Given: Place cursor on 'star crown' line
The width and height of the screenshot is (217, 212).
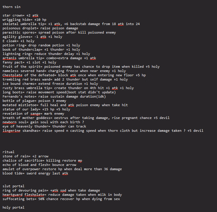Looking at the screenshot, I should point(20,15).
